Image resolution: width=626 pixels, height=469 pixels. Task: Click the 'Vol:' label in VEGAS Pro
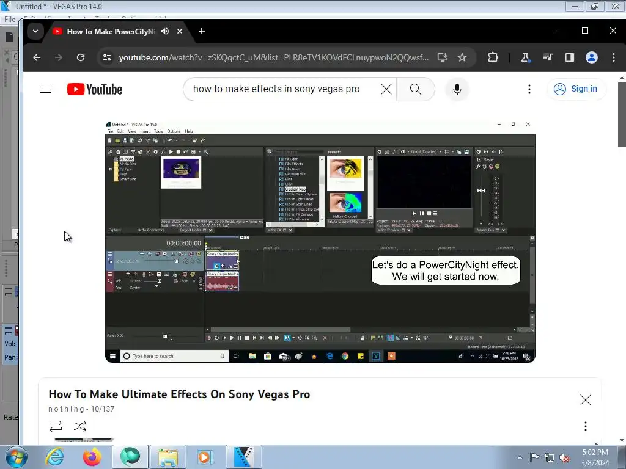pos(10,344)
